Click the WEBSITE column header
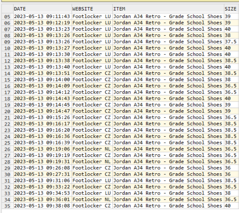 pos(92,9)
